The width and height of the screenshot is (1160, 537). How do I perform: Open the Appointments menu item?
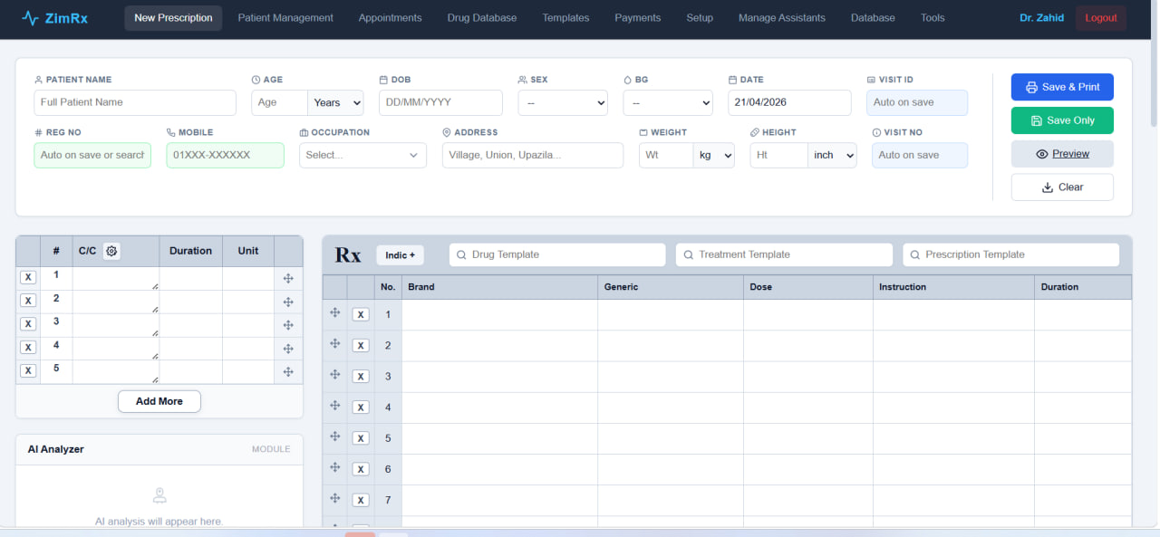pos(390,17)
